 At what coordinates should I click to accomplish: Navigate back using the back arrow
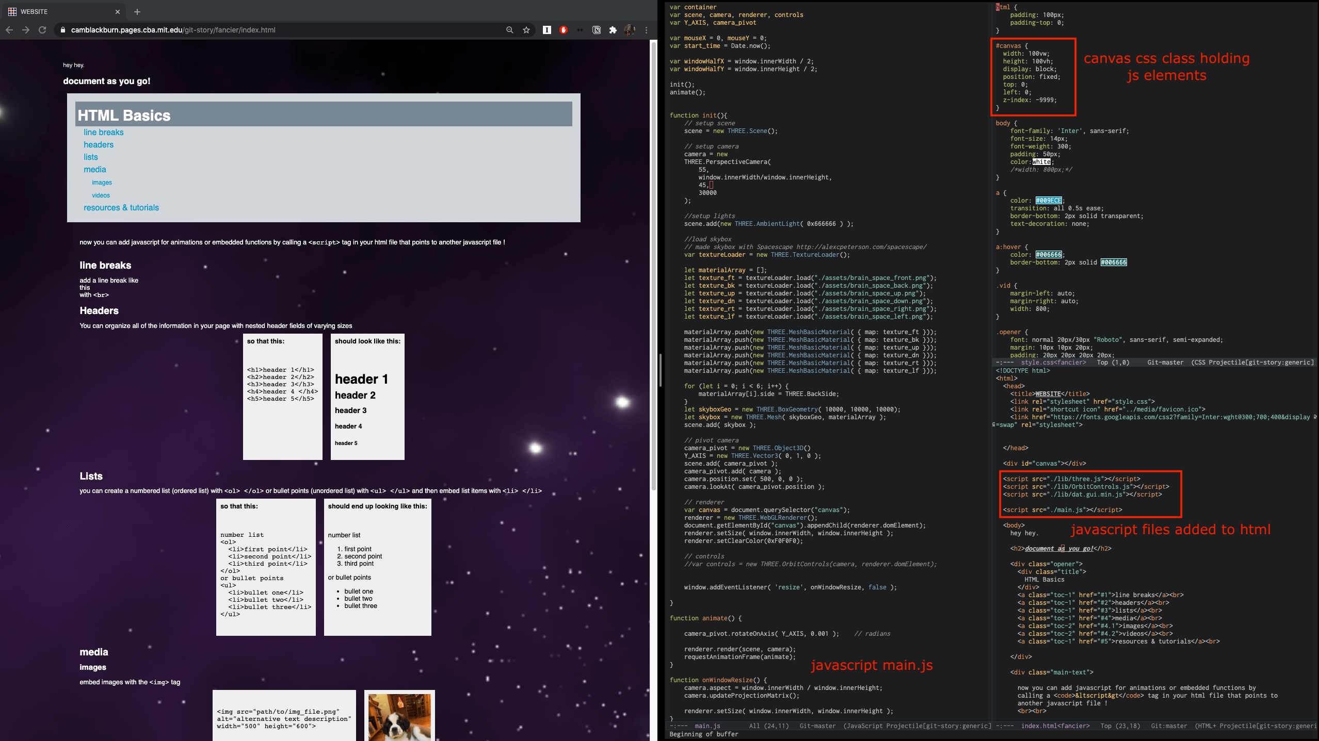pos(10,30)
